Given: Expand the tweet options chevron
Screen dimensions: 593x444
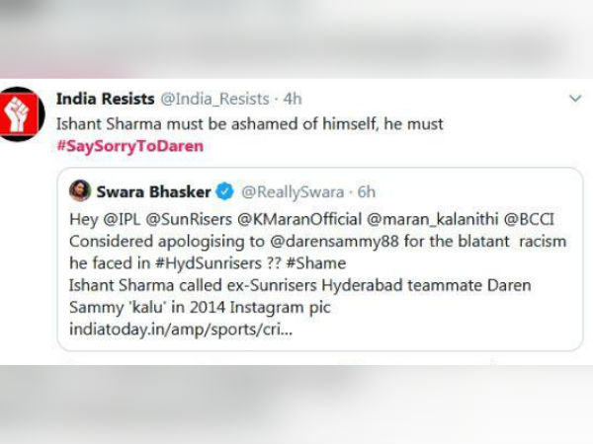Looking at the screenshot, I should [x=572, y=99].
